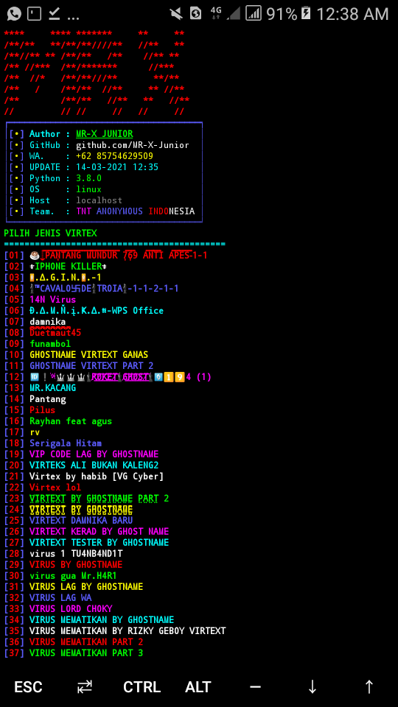Tap the down arrow key
This screenshot has height=707, width=398.
click(313, 687)
